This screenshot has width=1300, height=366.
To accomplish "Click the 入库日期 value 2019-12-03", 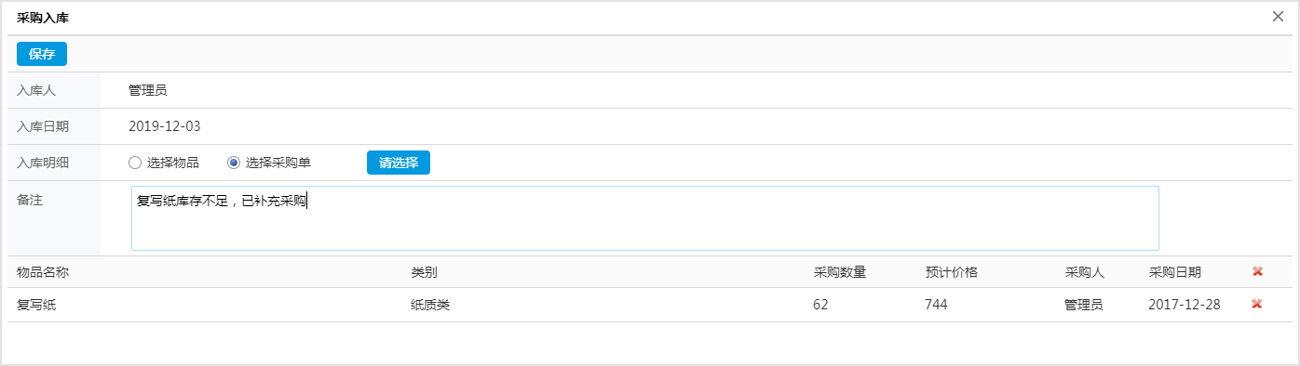I will coord(165,126).
